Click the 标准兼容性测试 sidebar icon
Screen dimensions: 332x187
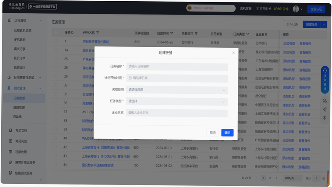pyautogui.click(x=9, y=78)
